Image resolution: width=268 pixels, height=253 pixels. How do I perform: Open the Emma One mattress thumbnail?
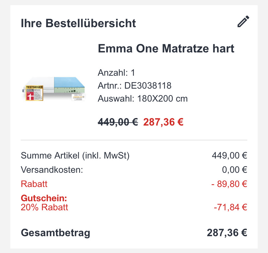[54, 89]
